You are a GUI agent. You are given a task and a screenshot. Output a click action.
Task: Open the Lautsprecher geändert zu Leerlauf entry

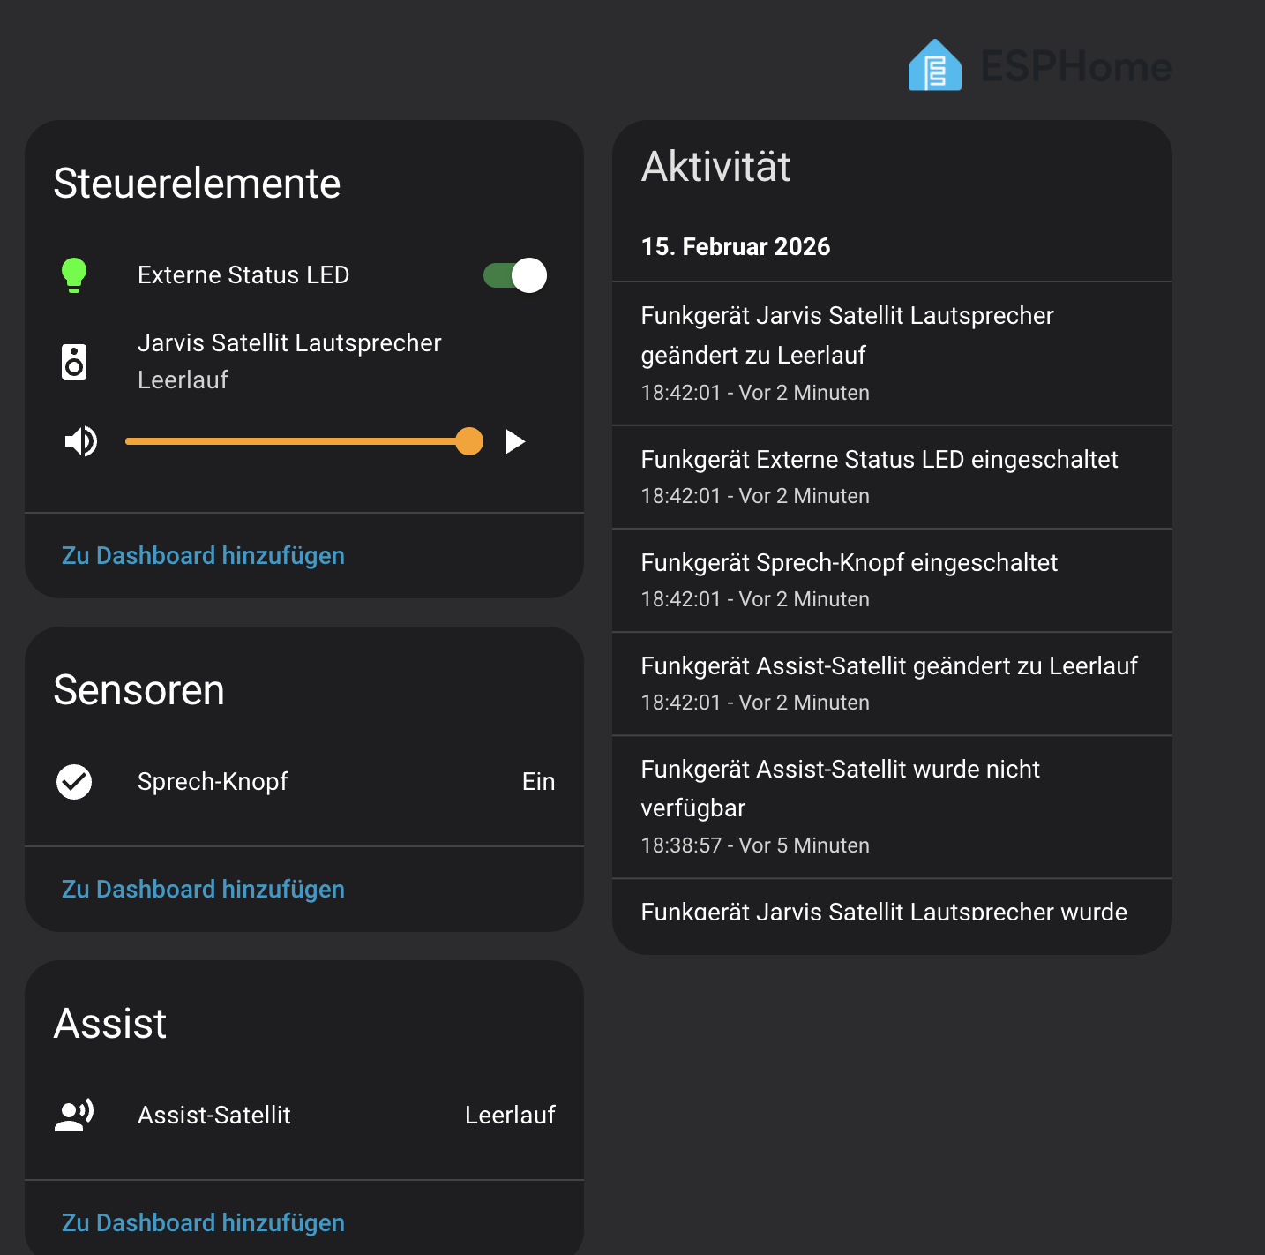(847, 335)
